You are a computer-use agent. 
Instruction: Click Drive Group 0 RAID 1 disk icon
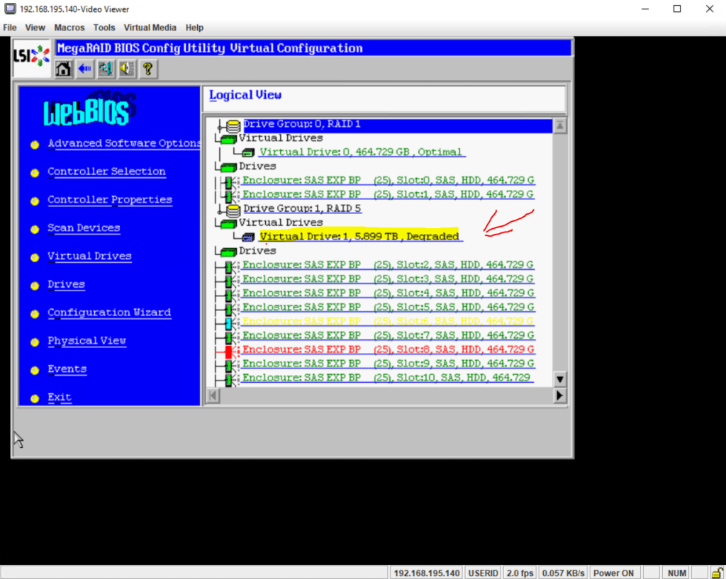click(x=233, y=125)
